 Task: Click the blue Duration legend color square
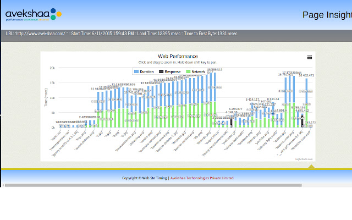tap(136, 71)
